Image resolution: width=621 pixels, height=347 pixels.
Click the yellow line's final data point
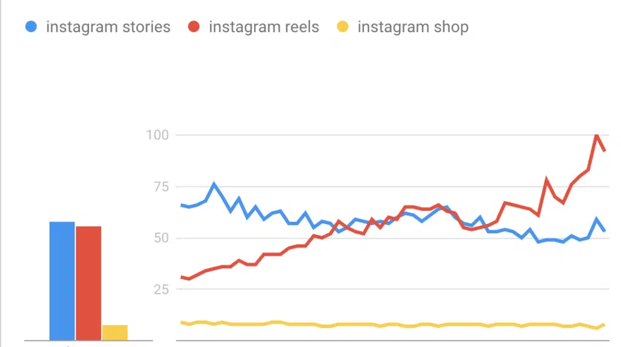605,325
